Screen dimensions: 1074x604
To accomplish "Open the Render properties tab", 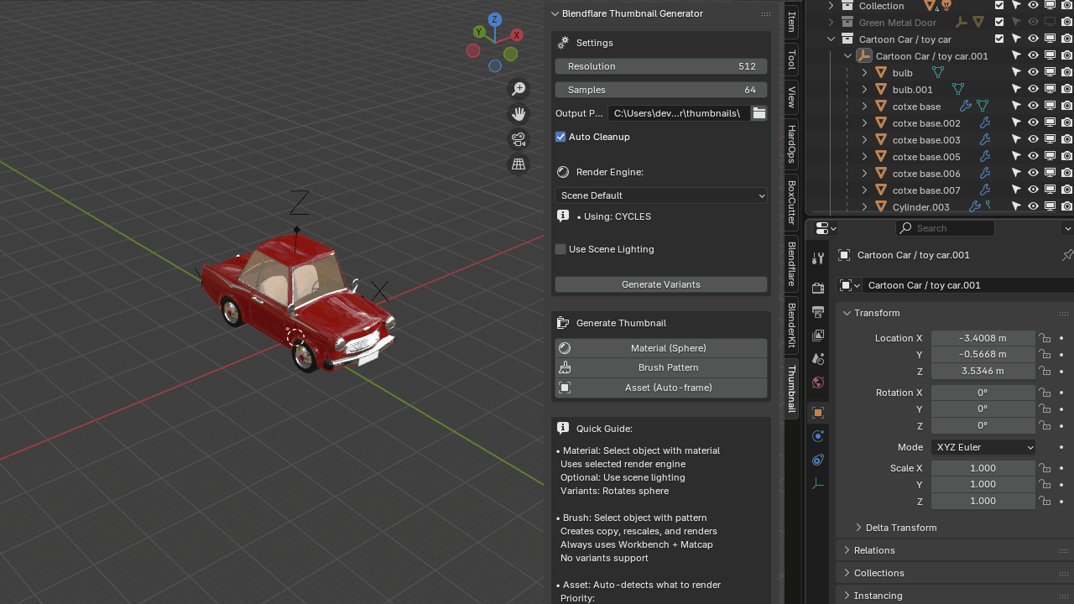I will [818, 286].
